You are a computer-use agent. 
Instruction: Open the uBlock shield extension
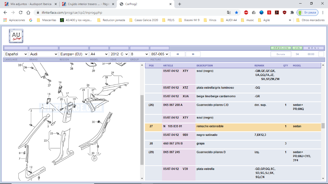(284, 12)
